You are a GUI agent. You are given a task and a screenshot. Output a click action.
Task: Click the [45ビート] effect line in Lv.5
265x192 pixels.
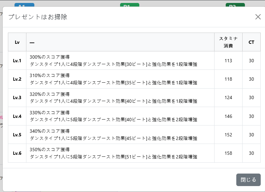pos(114,138)
